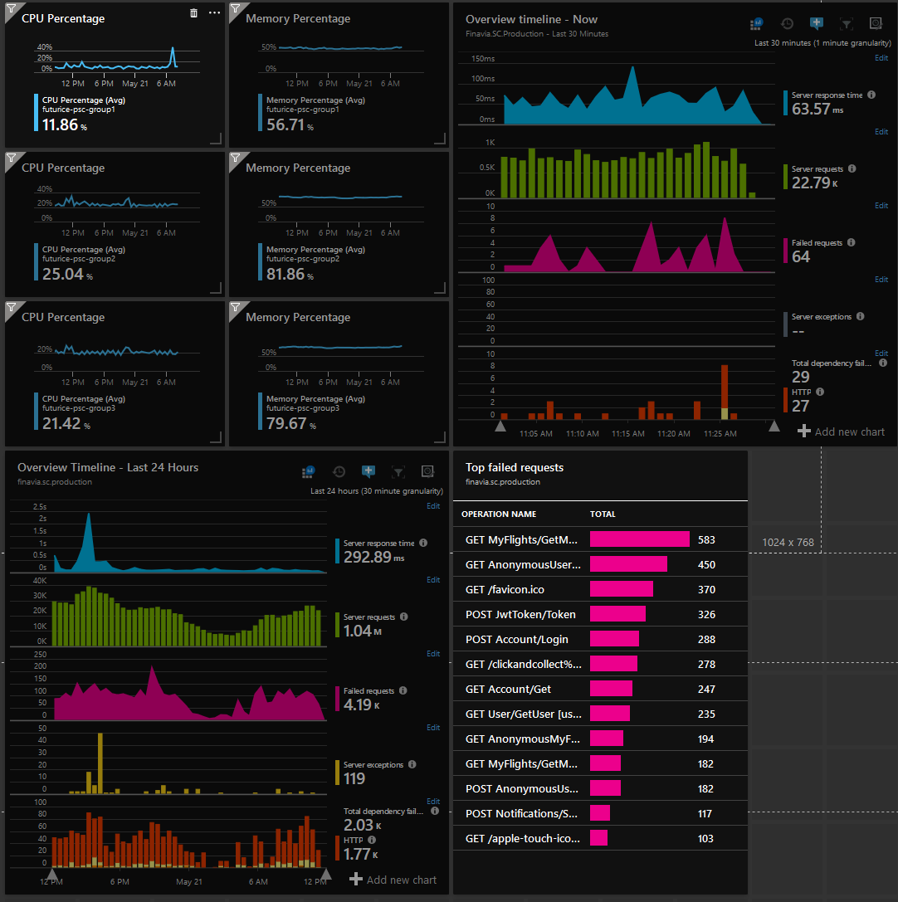Click resize handle on group2 CPU Percentage tile
This screenshot has width=898, height=902.
[217, 289]
